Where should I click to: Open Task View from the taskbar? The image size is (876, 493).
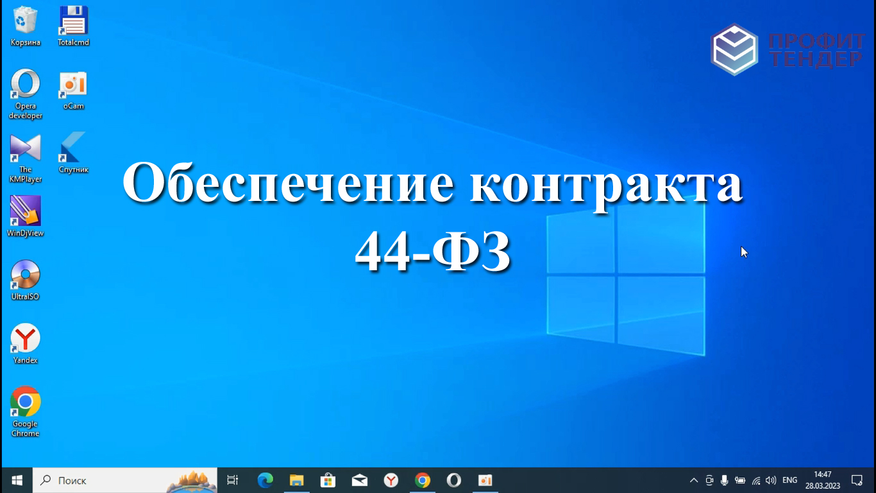pos(233,480)
